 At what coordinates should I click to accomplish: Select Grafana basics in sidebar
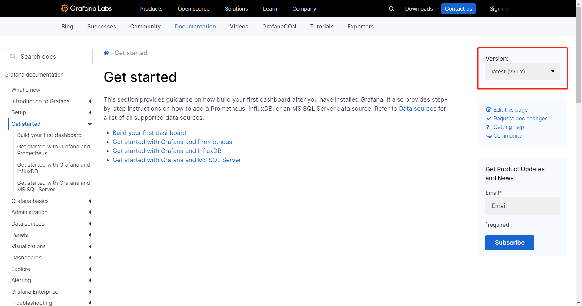pos(30,201)
